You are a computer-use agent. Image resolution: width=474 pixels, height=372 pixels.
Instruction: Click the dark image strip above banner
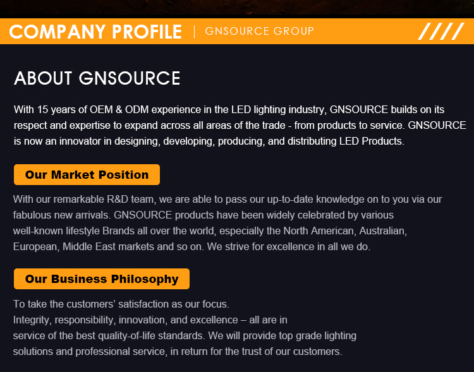point(237,8)
